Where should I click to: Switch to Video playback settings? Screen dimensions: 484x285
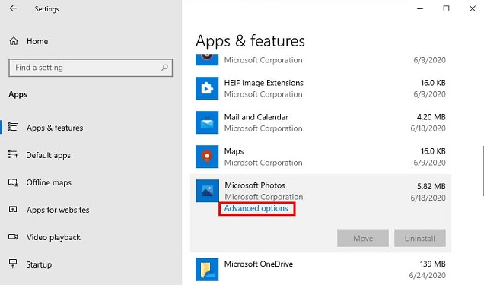pyautogui.click(x=53, y=237)
